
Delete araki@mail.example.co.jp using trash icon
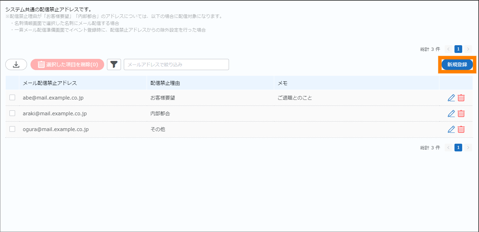[461, 114]
